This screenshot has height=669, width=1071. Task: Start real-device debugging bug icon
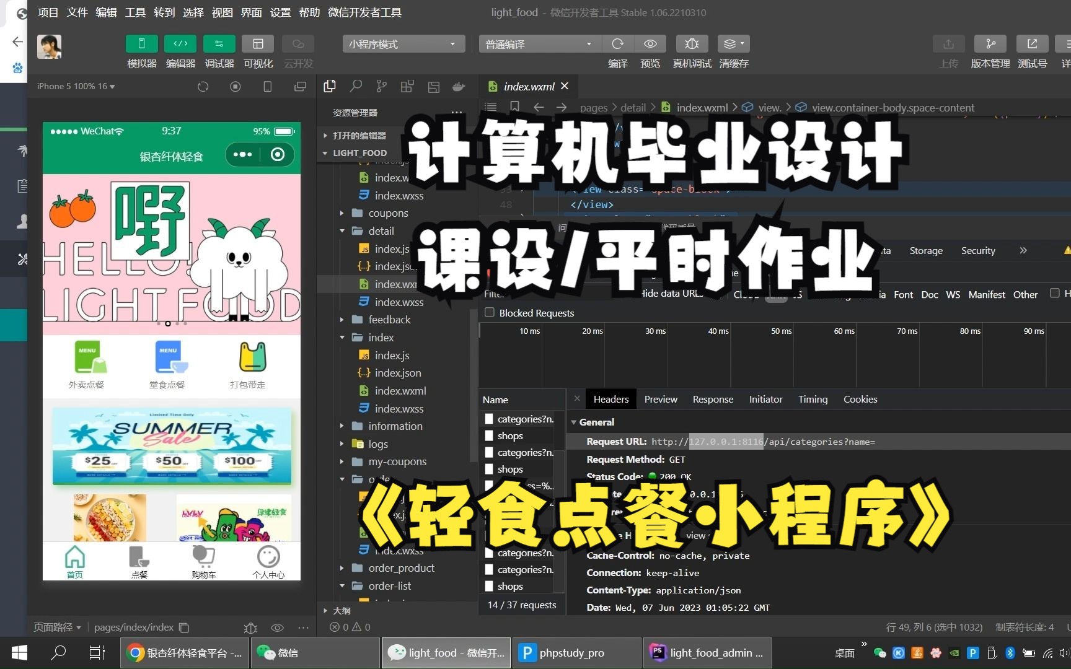(x=692, y=44)
